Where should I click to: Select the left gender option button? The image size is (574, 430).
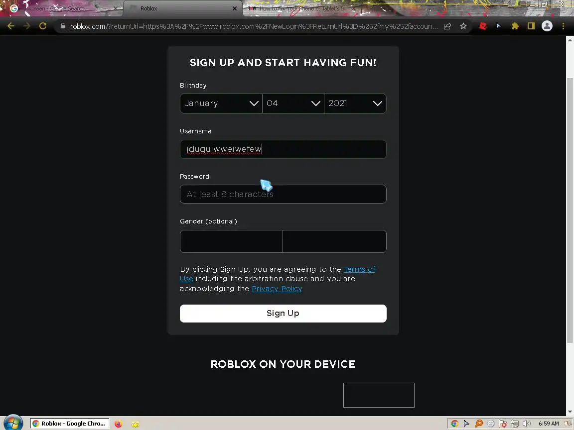[231, 241]
